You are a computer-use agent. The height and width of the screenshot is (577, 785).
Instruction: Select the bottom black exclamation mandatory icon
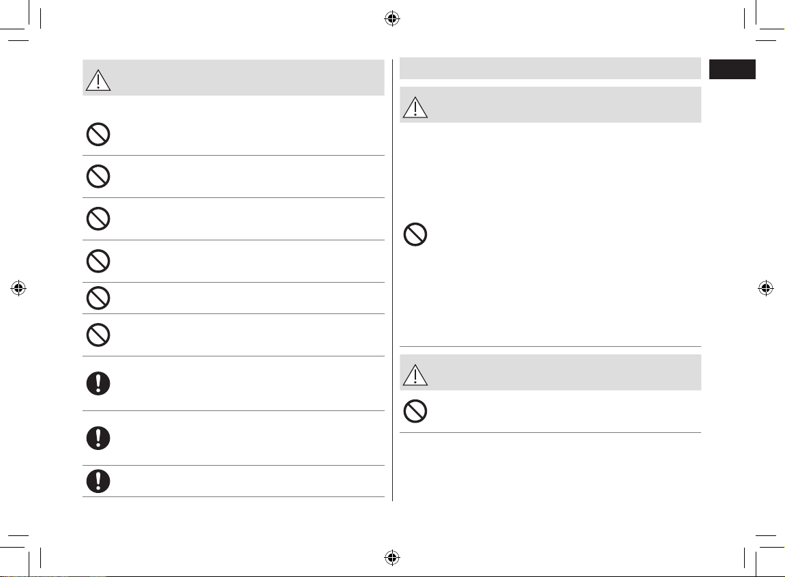click(x=98, y=481)
